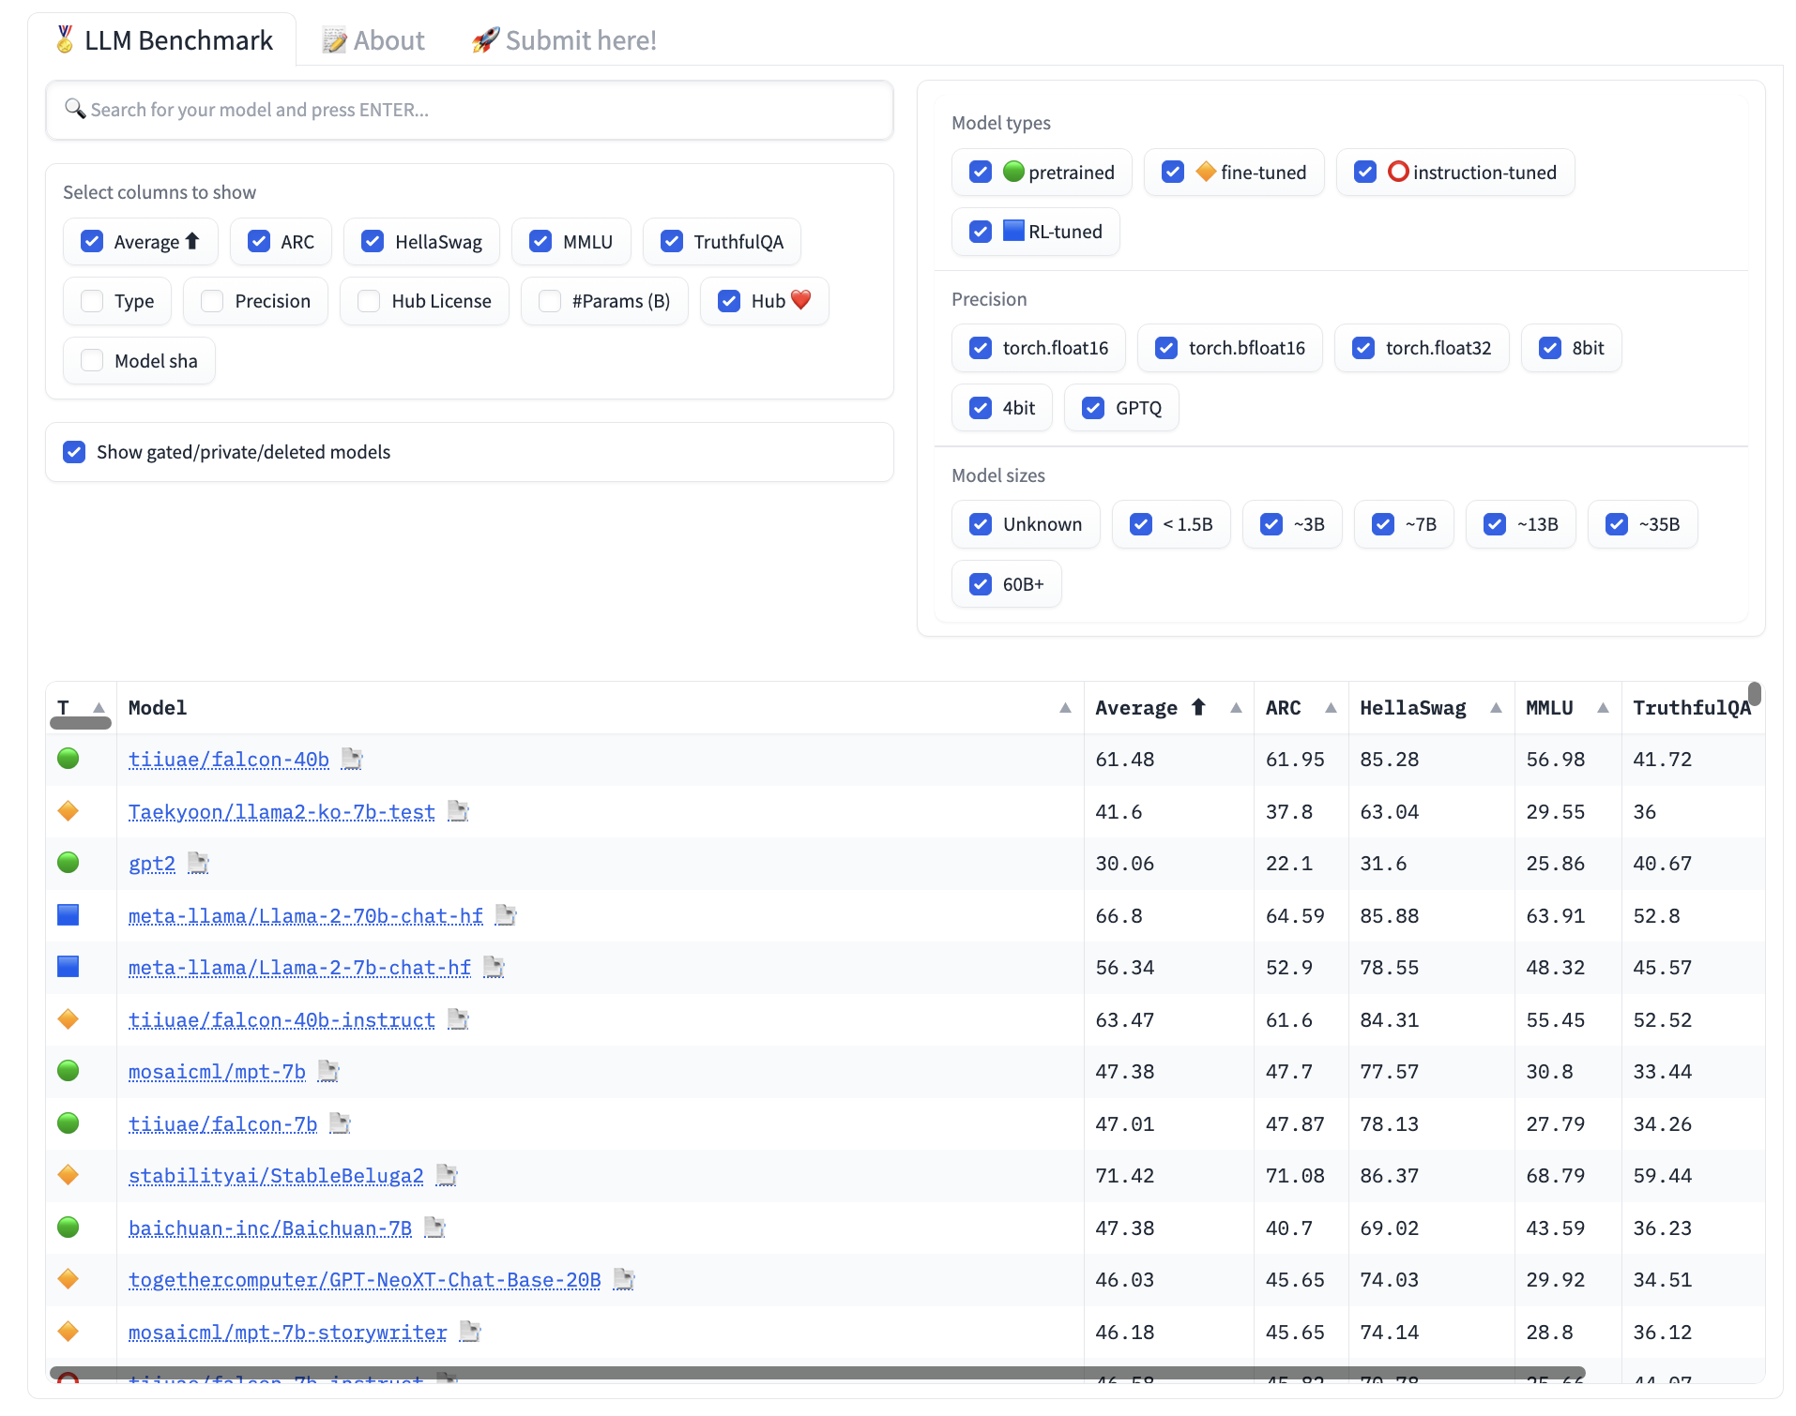The width and height of the screenshot is (1796, 1416).
Task: Click the document icon beside Llama-2-7b-chat-hf
Action: [494, 967]
